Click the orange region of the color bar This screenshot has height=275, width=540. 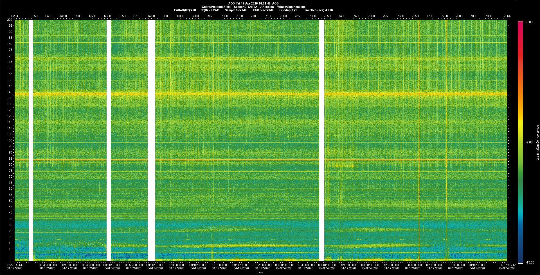click(520, 84)
